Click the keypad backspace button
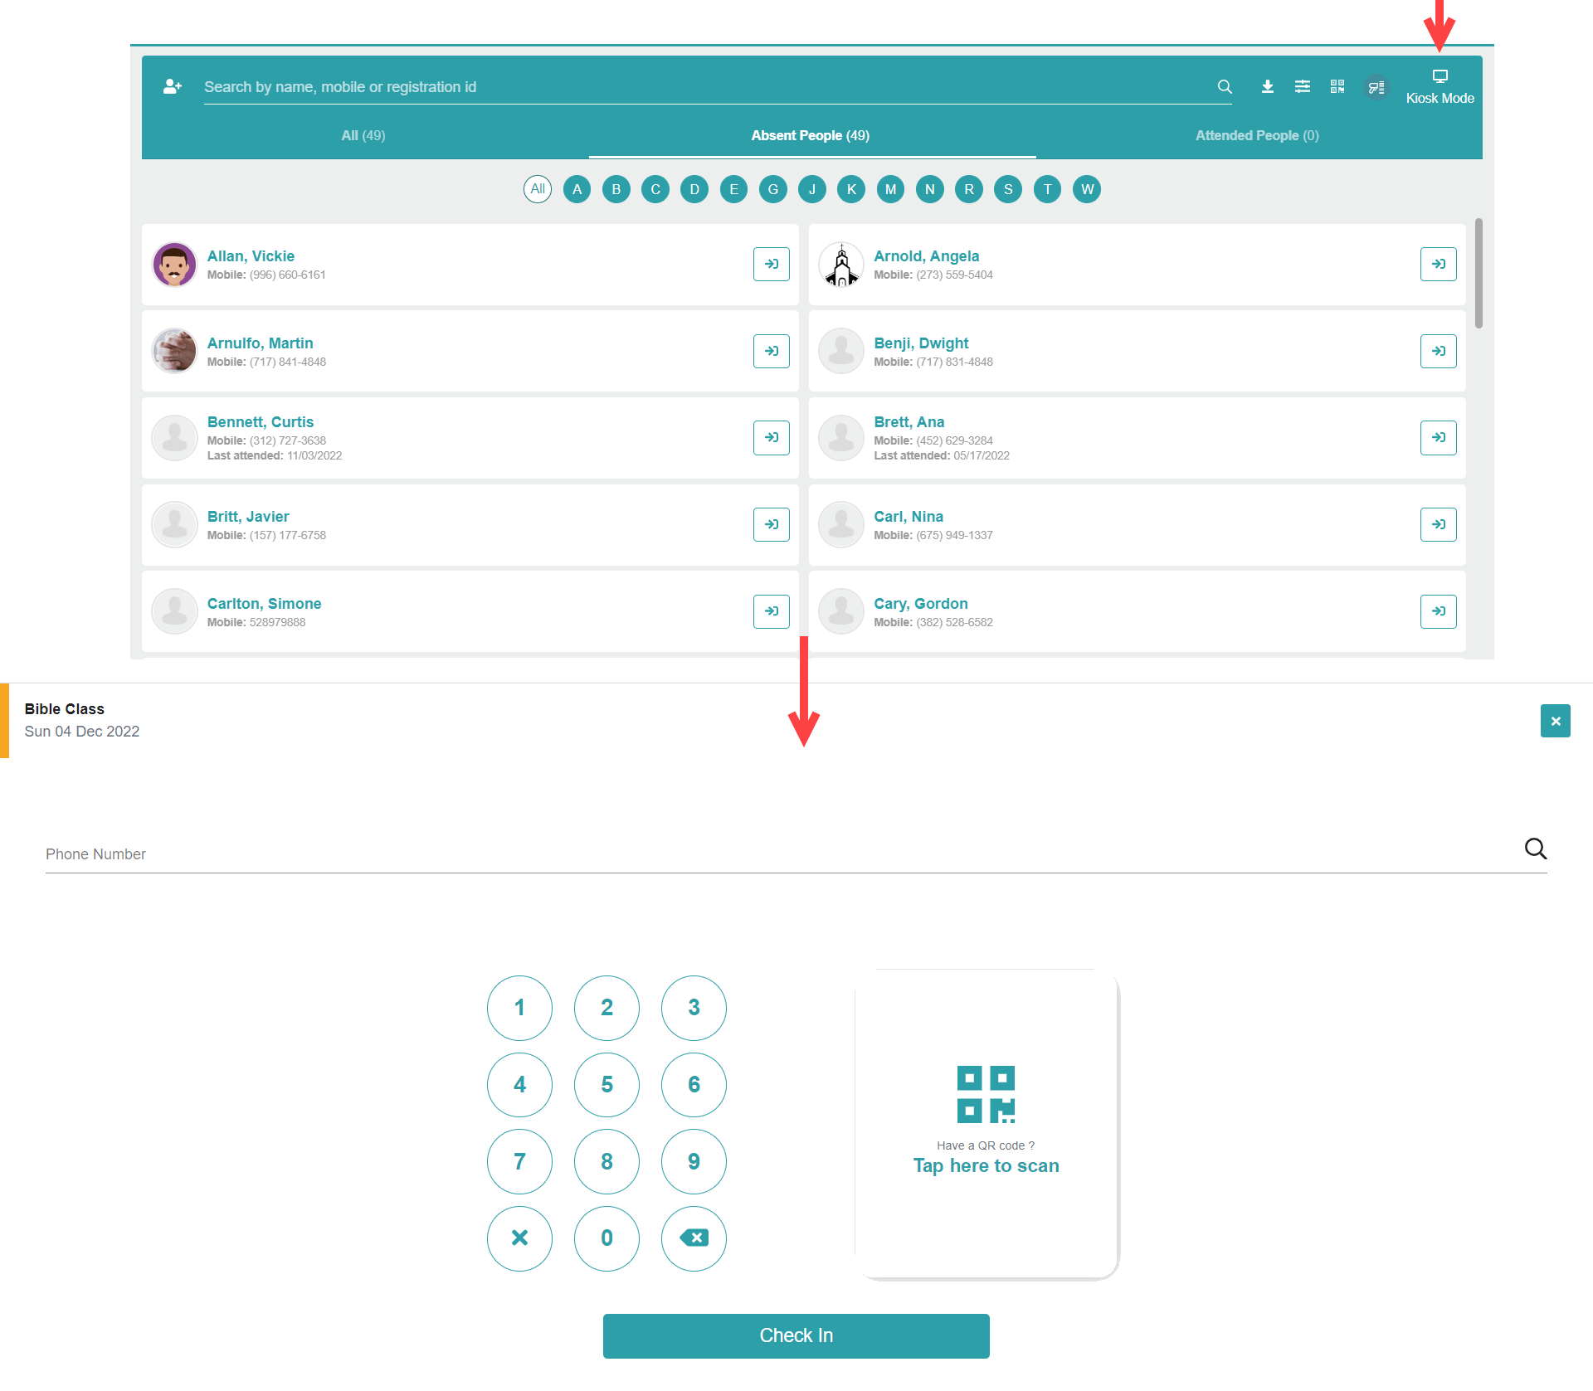 point(694,1238)
